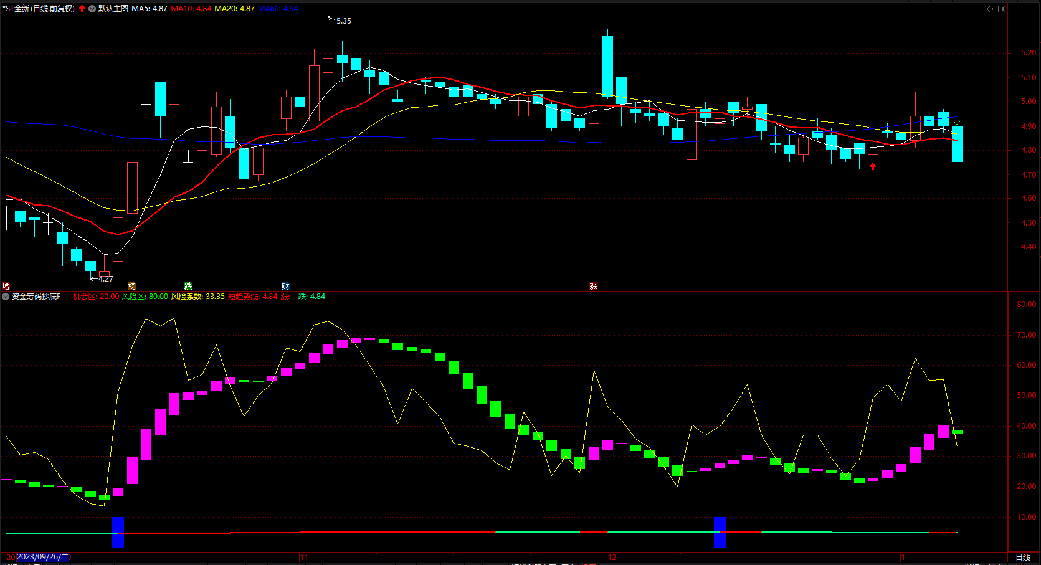Click the green 跌: 4.84 value
Image resolution: width=1041 pixels, height=565 pixels.
coord(312,297)
